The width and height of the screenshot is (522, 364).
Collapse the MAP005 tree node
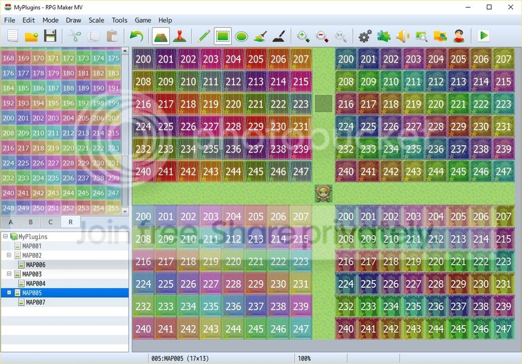click(x=9, y=293)
